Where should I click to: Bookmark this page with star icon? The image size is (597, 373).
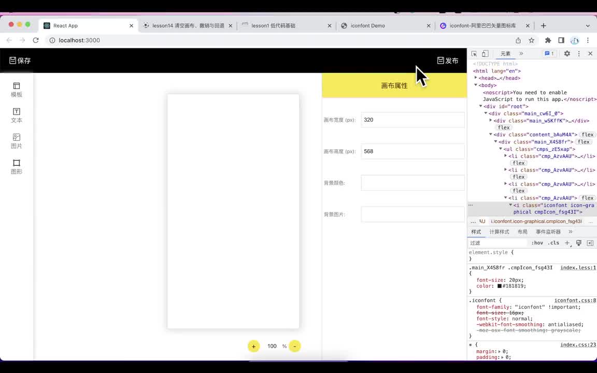point(531,40)
